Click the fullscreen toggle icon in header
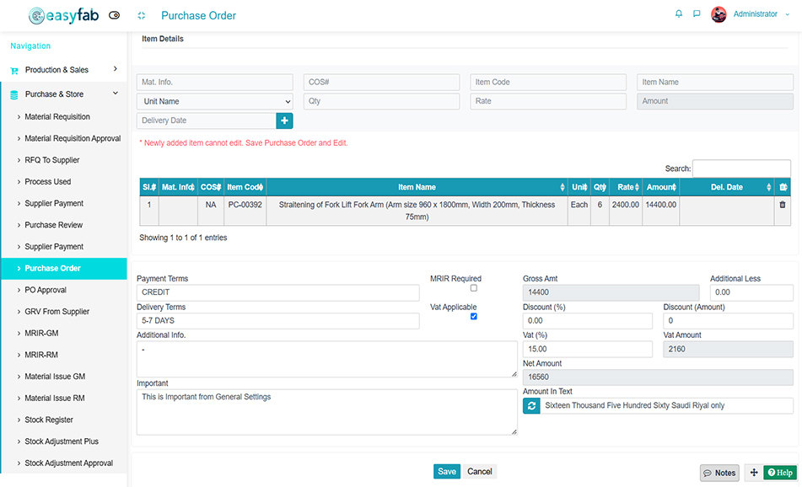The image size is (802, 487). [x=141, y=15]
